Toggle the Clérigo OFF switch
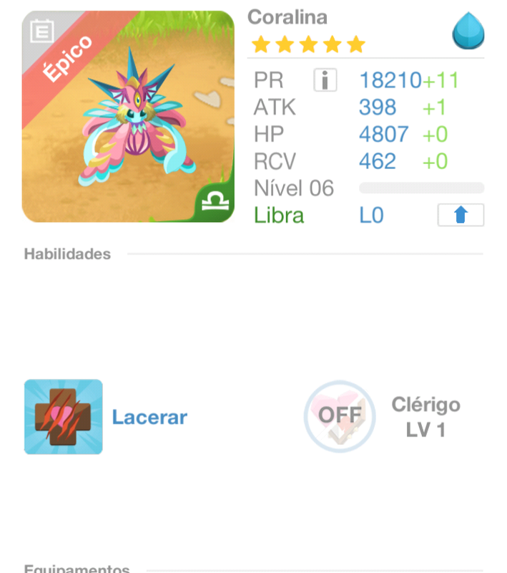The width and height of the screenshot is (507, 573). click(x=340, y=416)
